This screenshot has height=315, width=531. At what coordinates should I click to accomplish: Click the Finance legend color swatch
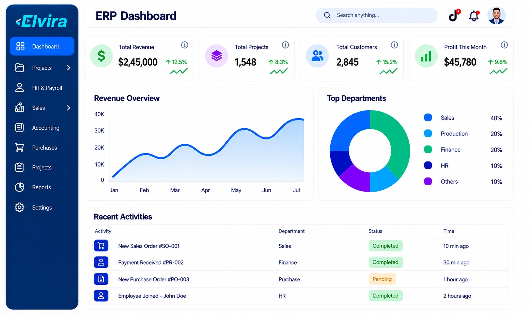click(x=428, y=150)
